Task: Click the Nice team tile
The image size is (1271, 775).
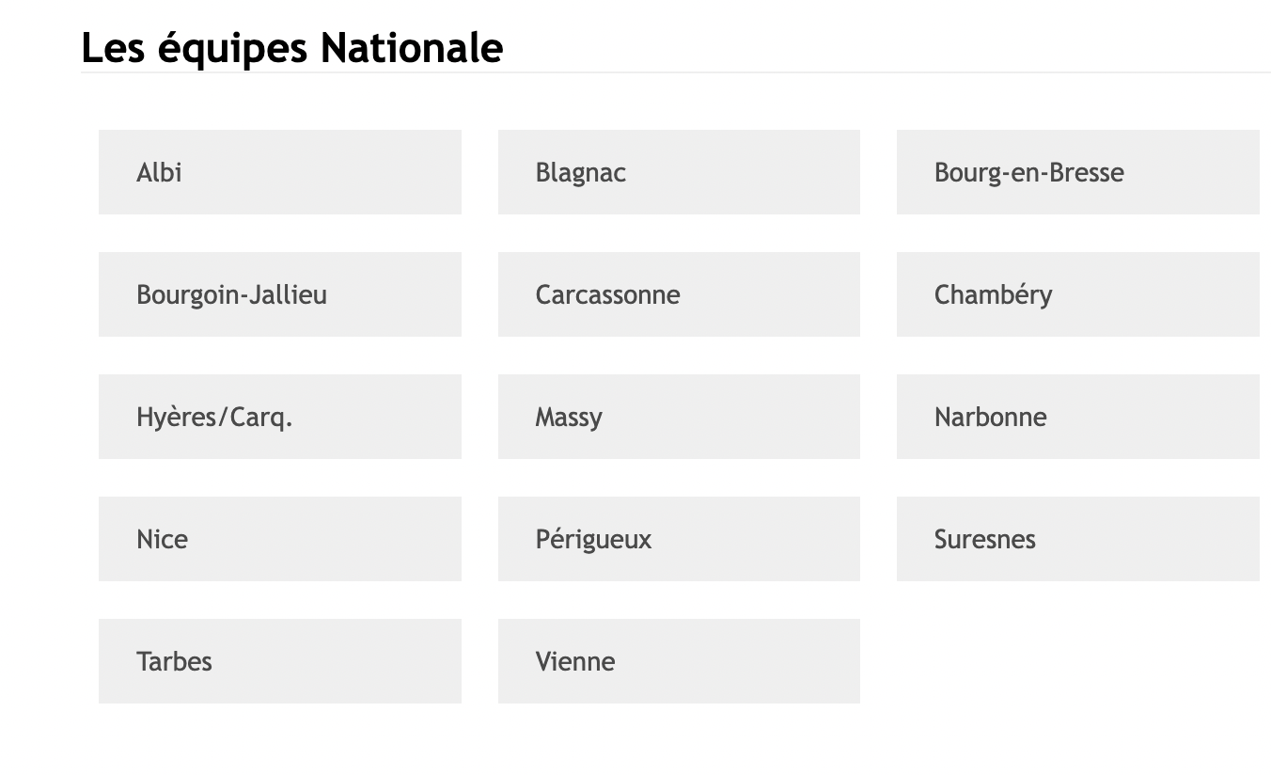Action: 280,539
